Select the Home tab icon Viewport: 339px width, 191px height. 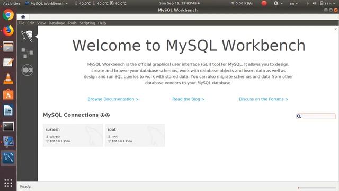tap(23, 16)
